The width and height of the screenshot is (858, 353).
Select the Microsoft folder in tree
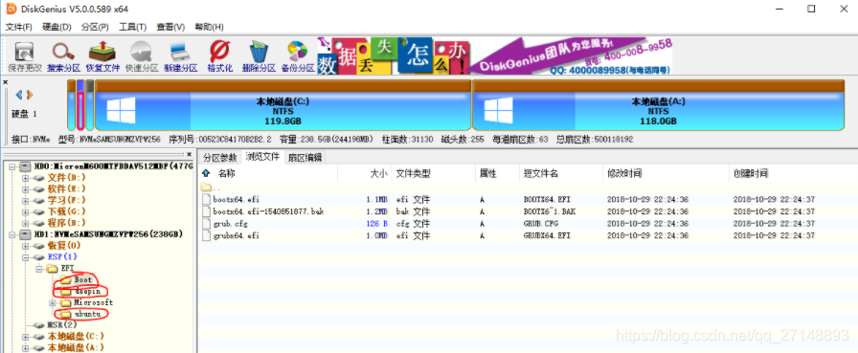[x=93, y=302]
